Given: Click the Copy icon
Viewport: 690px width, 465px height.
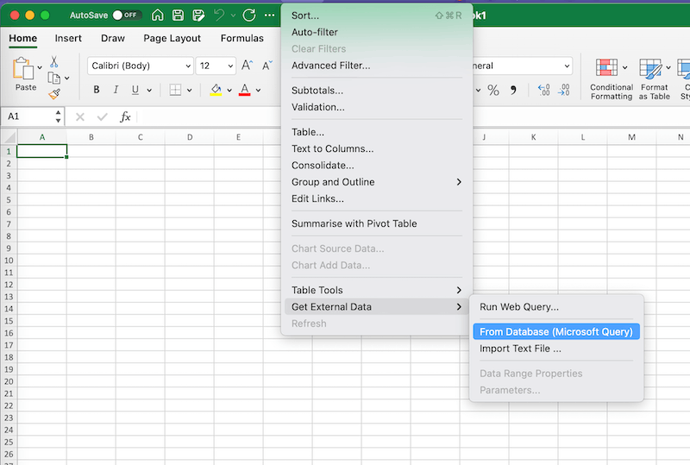Looking at the screenshot, I should click(53, 78).
